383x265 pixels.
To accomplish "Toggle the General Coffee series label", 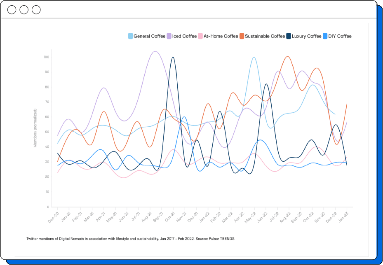I will coord(149,36).
